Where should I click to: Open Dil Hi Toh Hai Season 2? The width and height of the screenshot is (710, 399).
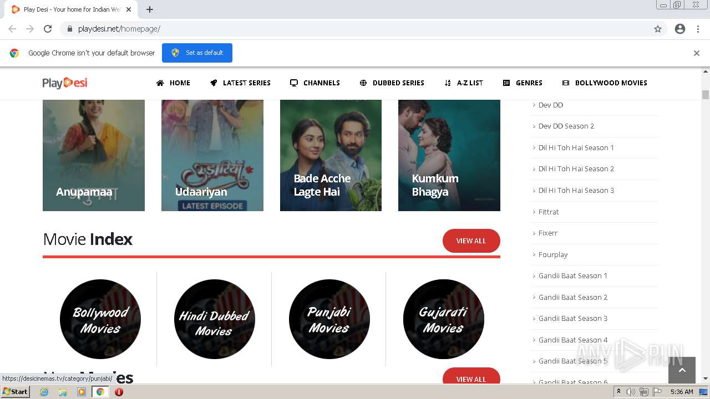point(576,169)
